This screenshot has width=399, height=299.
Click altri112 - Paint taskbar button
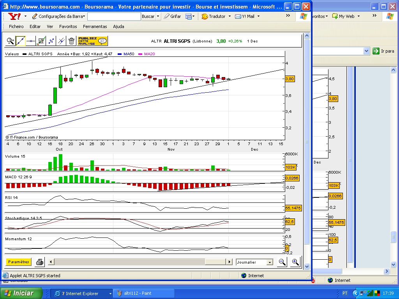click(144, 294)
